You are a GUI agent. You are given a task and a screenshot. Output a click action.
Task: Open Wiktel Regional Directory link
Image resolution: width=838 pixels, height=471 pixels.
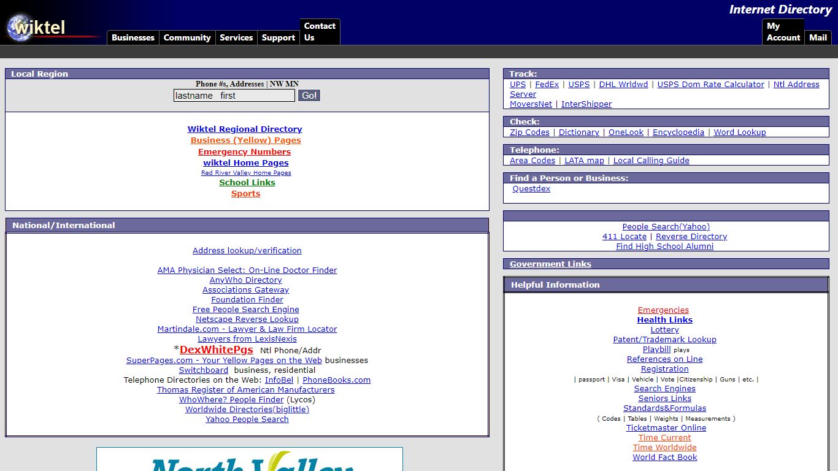pyautogui.click(x=245, y=129)
